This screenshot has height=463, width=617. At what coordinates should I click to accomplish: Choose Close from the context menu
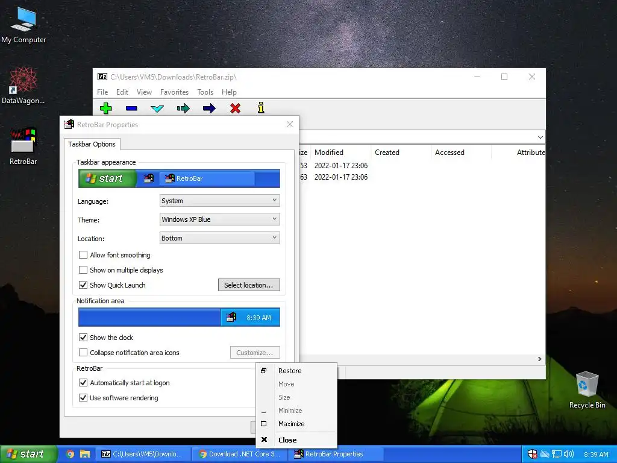click(296, 440)
